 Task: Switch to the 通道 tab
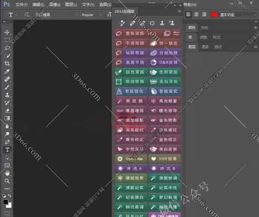pos(205,47)
